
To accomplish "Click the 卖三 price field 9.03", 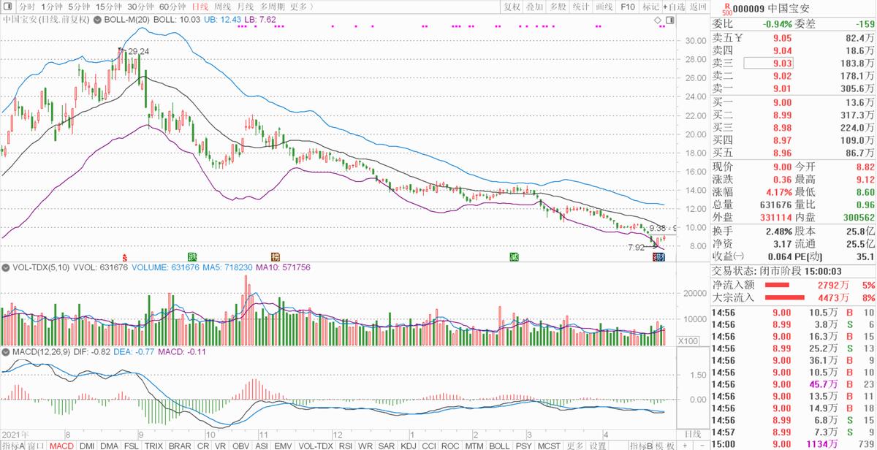I will coord(768,64).
